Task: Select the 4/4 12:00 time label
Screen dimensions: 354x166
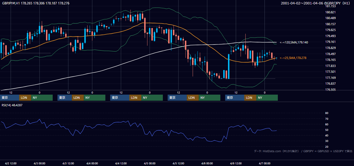Action: (x=121, y=163)
